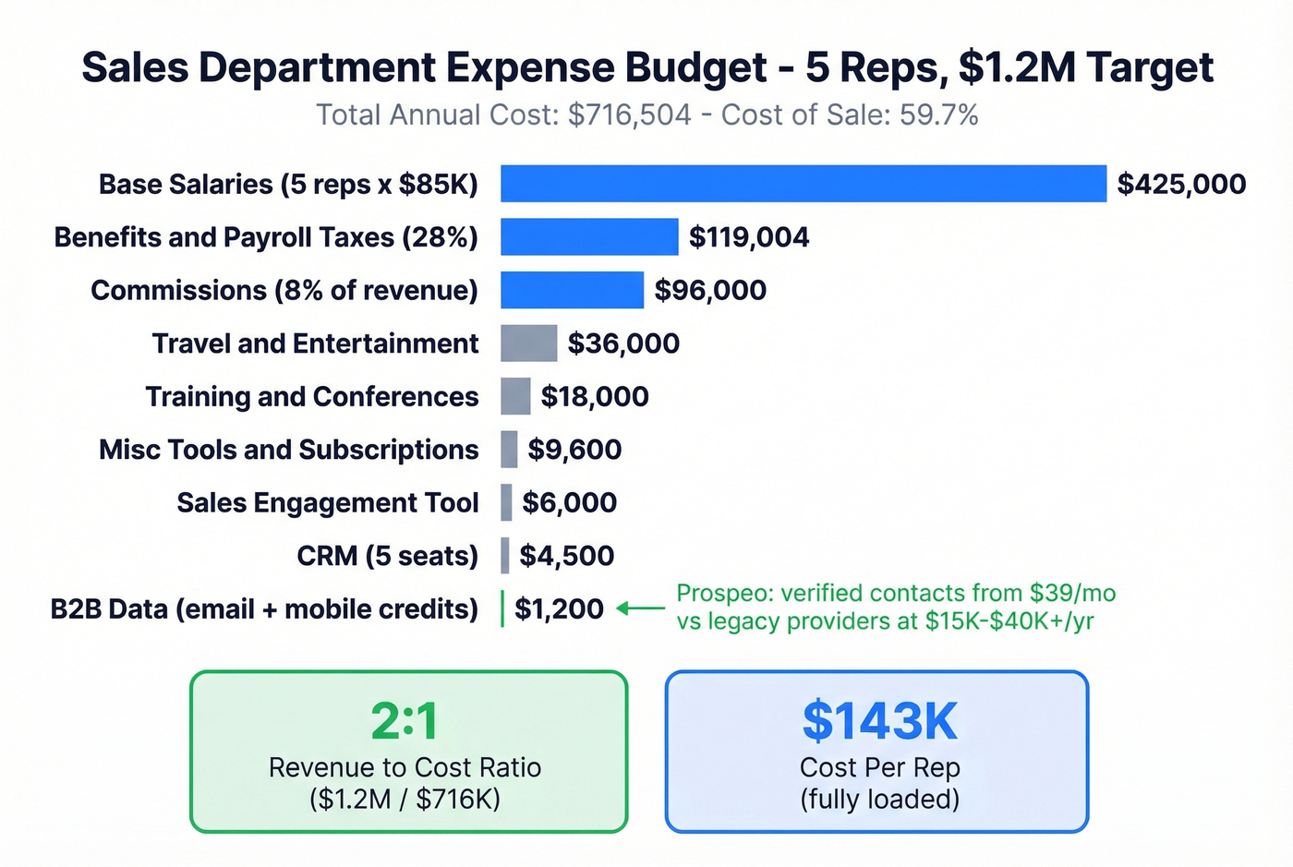Click the chart title text

pos(646,66)
